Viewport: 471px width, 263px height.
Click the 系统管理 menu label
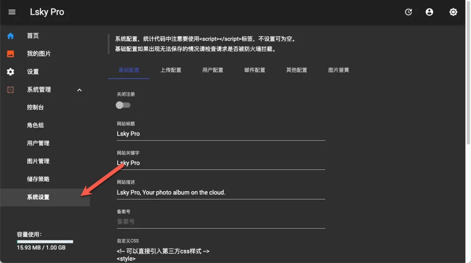[39, 90]
